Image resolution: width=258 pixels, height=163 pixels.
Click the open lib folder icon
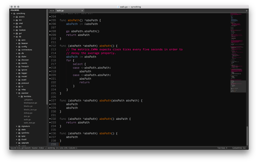[x=17, y=37]
